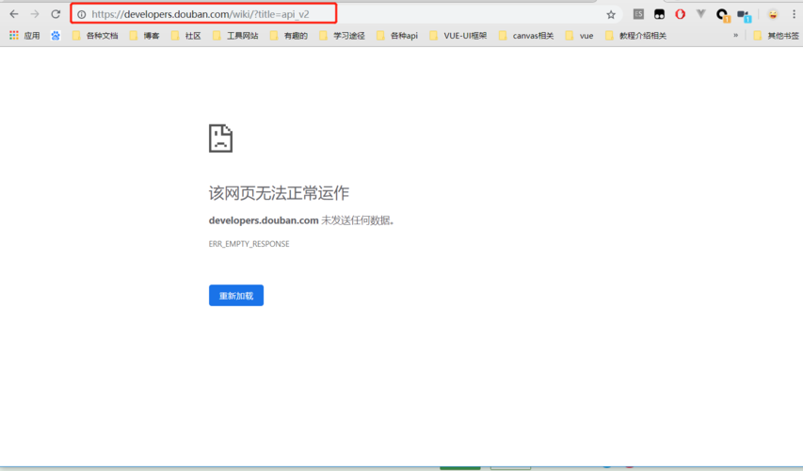Click the developers.douban.com domain text
This screenshot has height=471, width=803.
(264, 220)
